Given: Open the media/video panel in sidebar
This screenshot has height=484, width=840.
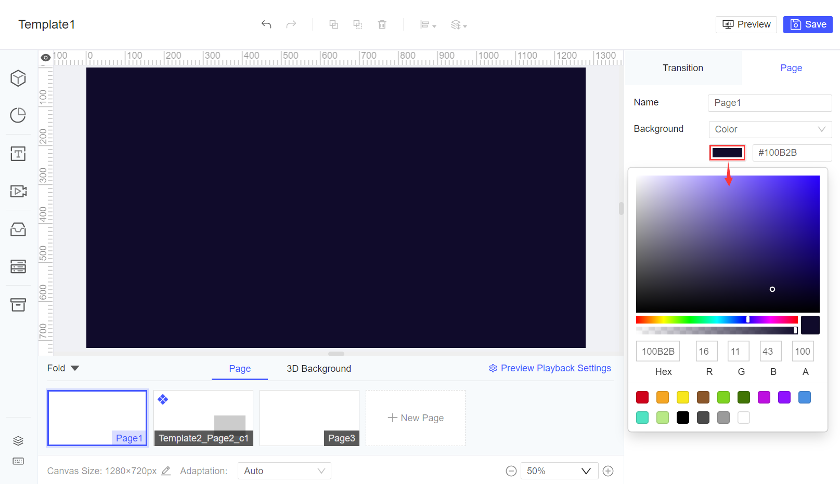Looking at the screenshot, I should click(x=18, y=191).
